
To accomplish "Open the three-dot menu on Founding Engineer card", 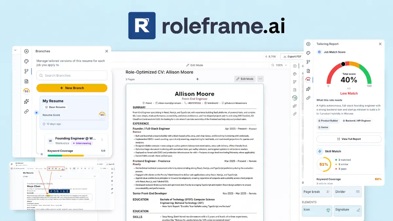I will 103,139.
